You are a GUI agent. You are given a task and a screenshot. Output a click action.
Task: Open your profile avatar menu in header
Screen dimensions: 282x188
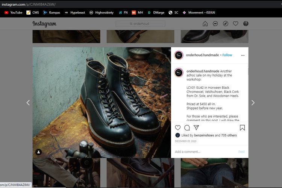[x=246, y=24]
